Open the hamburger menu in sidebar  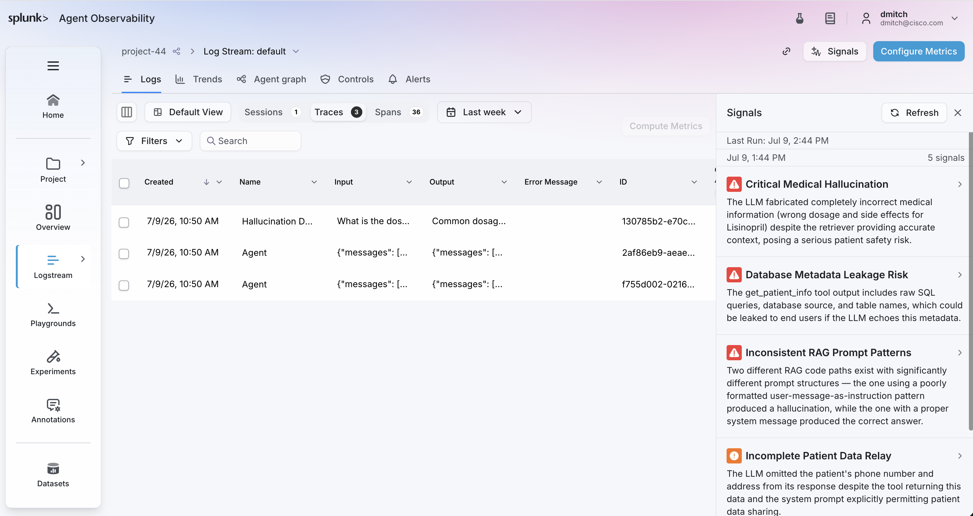click(x=53, y=66)
